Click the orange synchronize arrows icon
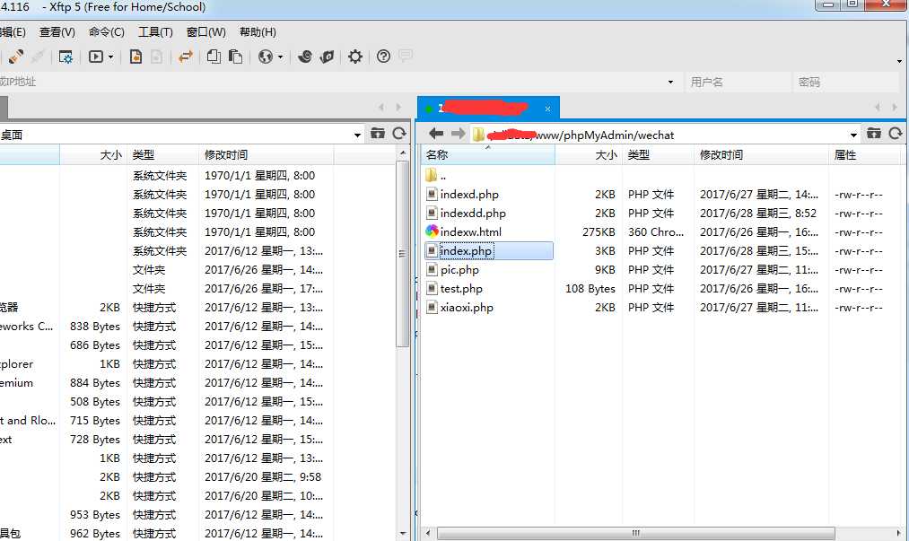The width and height of the screenshot is (909, 541). 186,57
